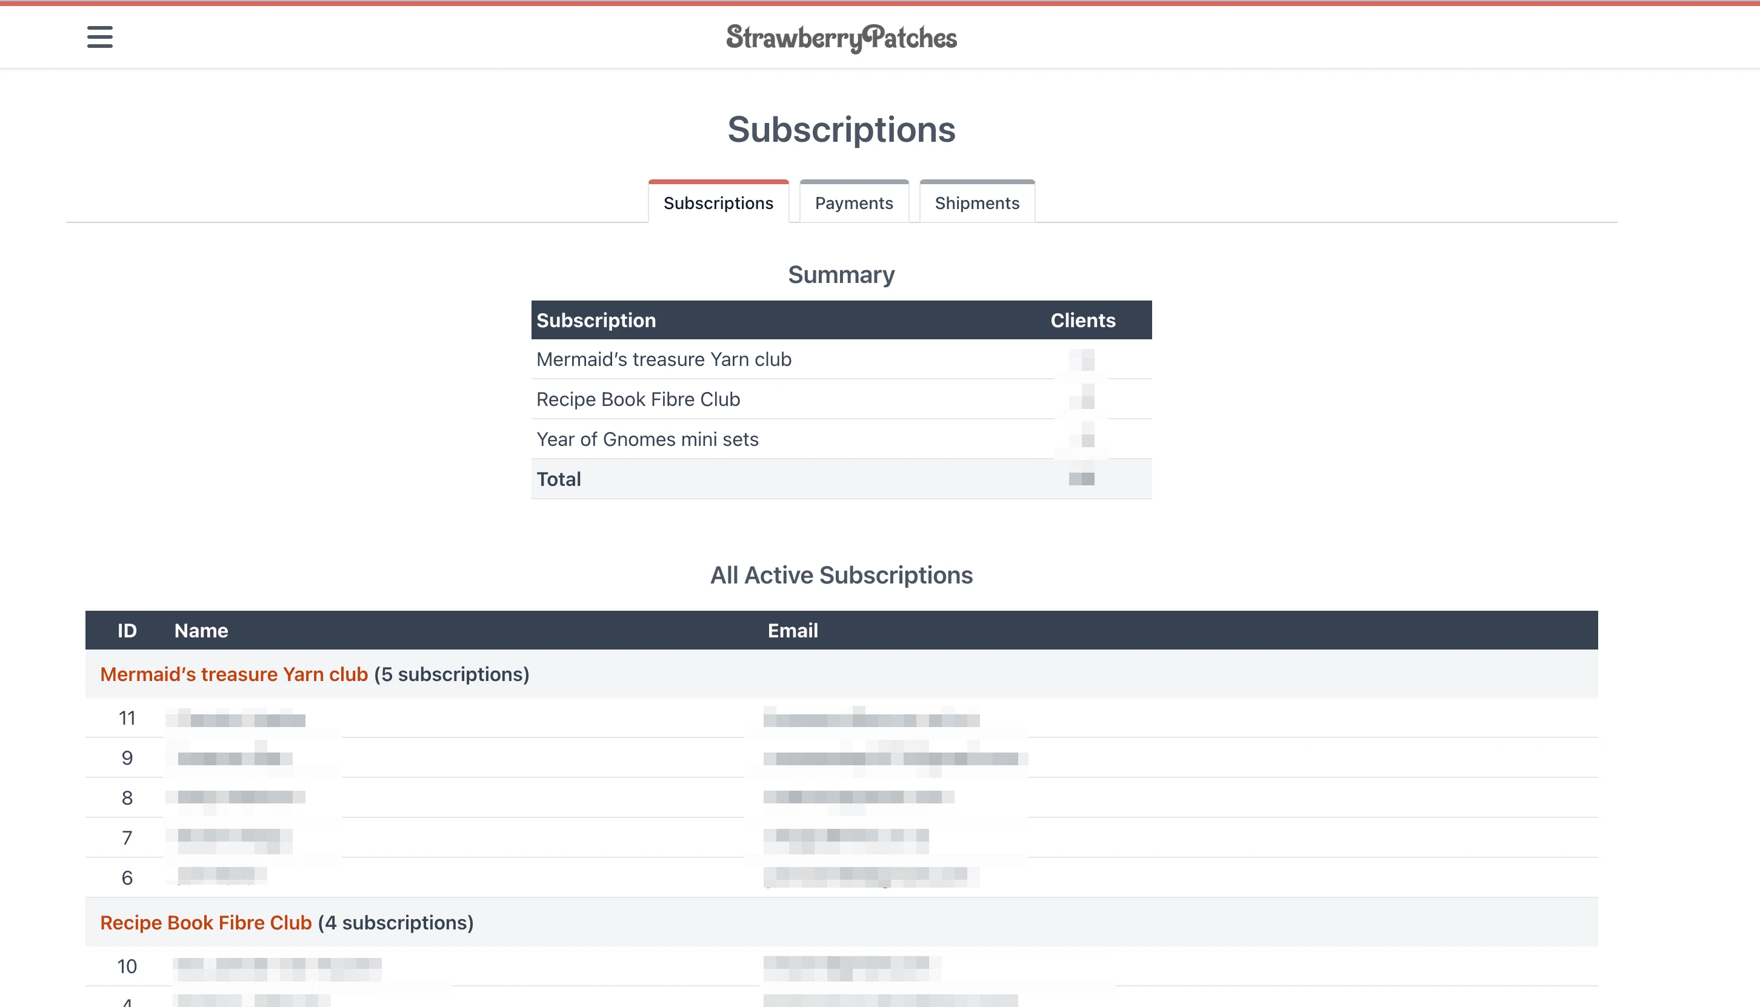Select the Mermaid's treasure Yarn club summary row
Image resolution: width=1760 pixels, height=1007 pixels.
point(664,359)
